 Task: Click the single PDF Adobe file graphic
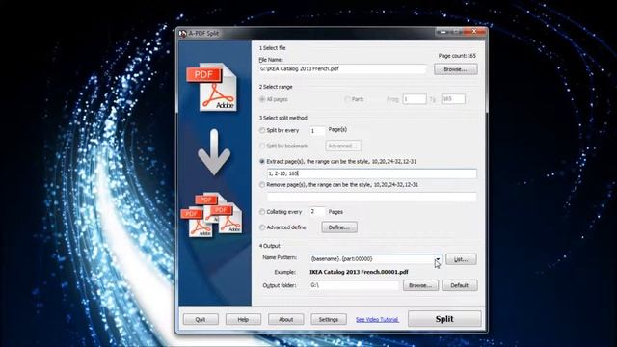[212, 87]
